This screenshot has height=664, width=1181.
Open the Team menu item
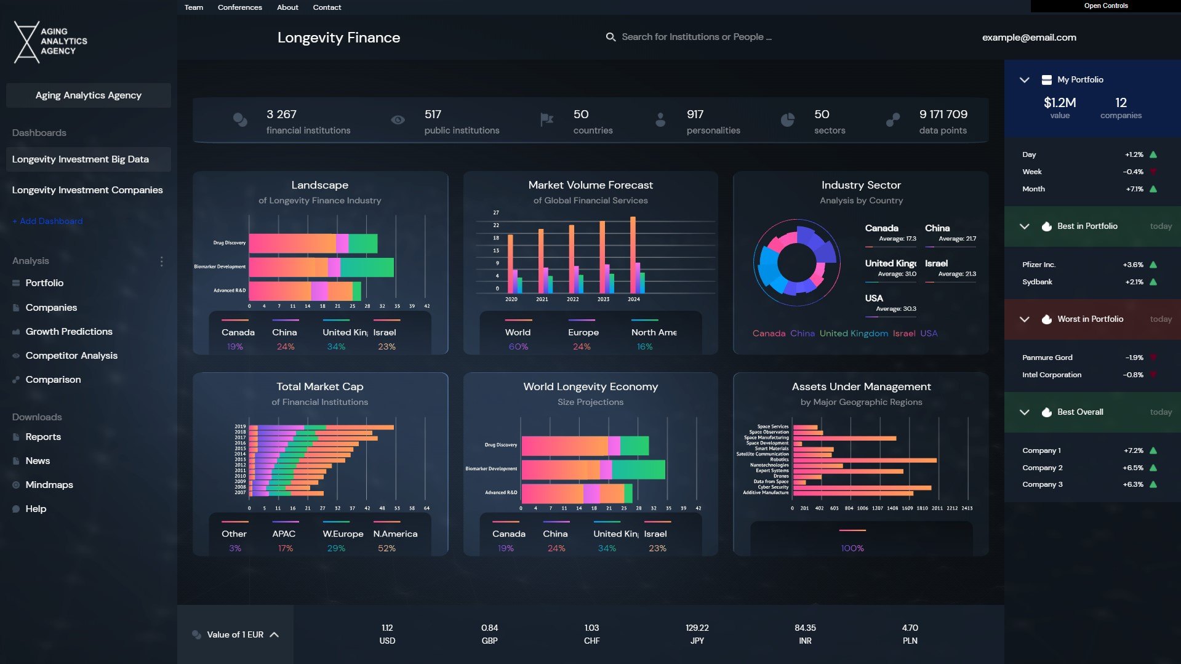point(194,7)
